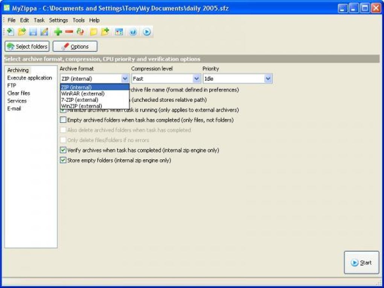384x288 pixels.
Task: Click the Open folder with arrow icon
Action: 22,32
